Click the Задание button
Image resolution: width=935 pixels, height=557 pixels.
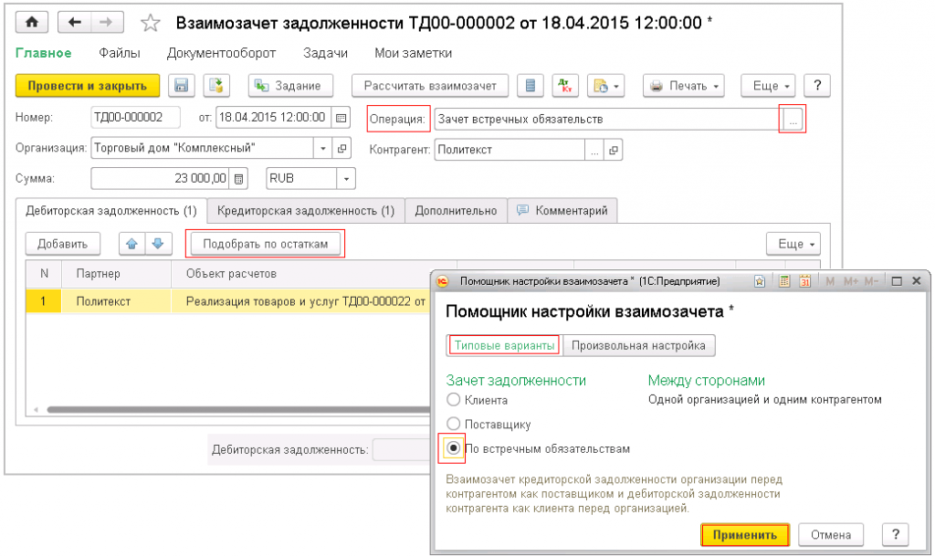290,86
